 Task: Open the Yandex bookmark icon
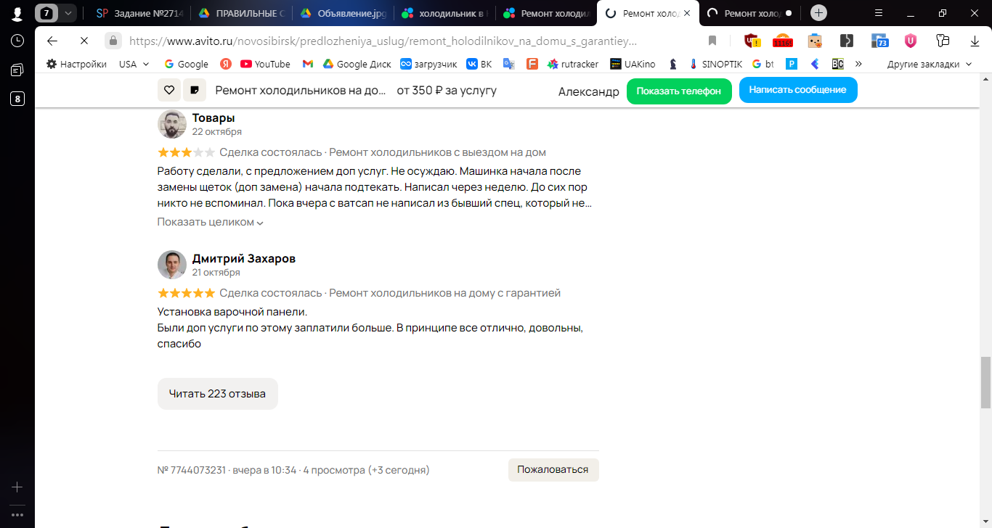click(x=226, y=64)
